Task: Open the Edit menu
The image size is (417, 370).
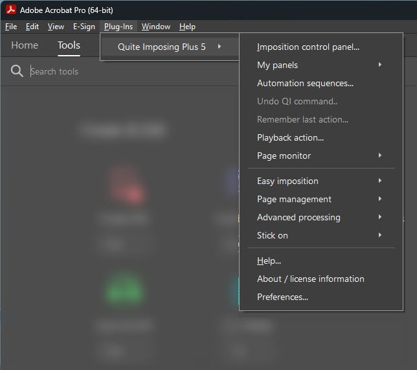Action: click(x=32, y=27)
